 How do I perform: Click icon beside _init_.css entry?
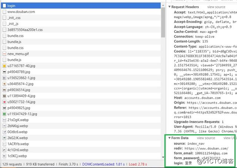4,18
